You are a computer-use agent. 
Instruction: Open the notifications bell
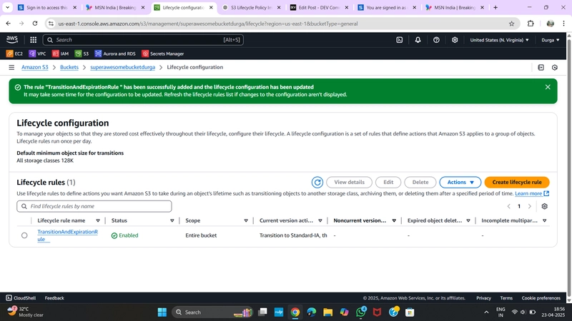coord(418,40)
